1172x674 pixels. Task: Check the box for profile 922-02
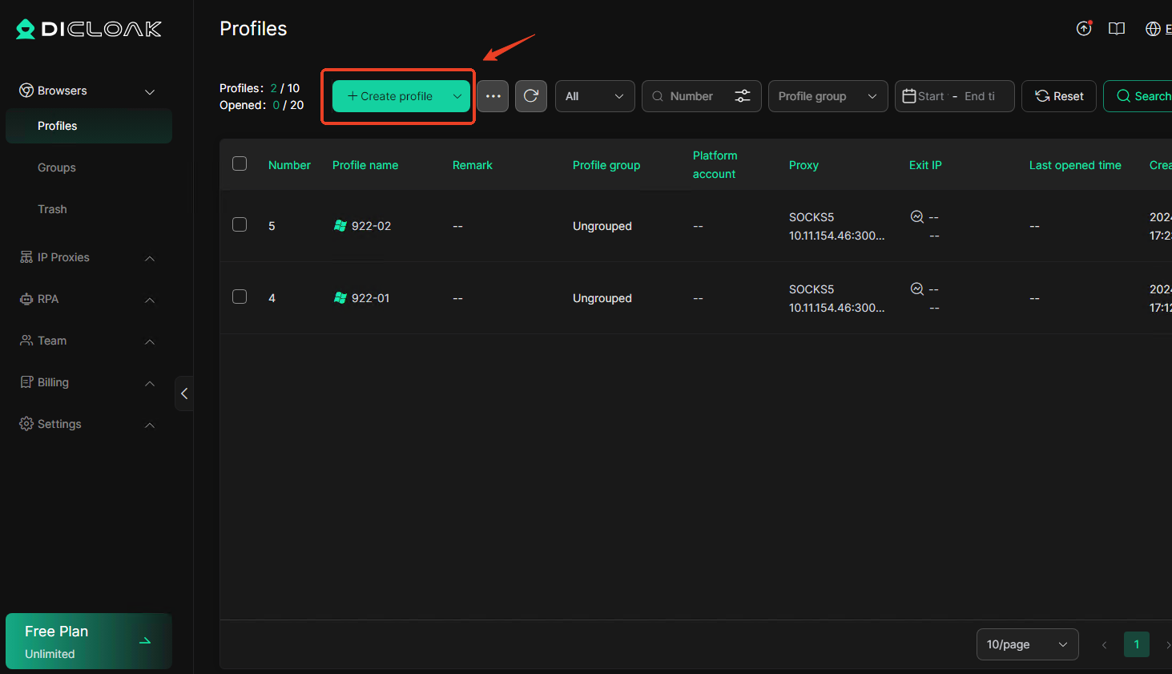click(x=240, y=224)
